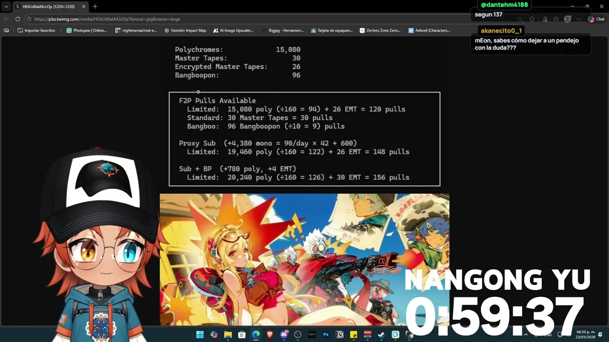Select the HEiiUd0aIAlUcOp browser tab

coord(50,7)
